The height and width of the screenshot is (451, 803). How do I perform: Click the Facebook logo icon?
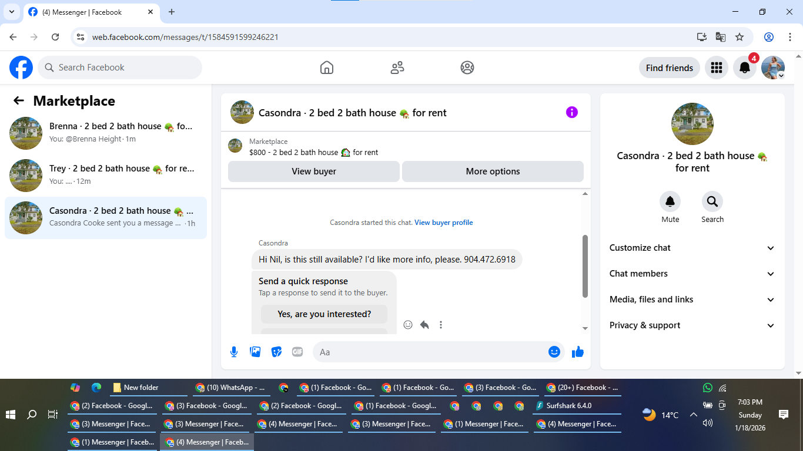pos(21,68)
